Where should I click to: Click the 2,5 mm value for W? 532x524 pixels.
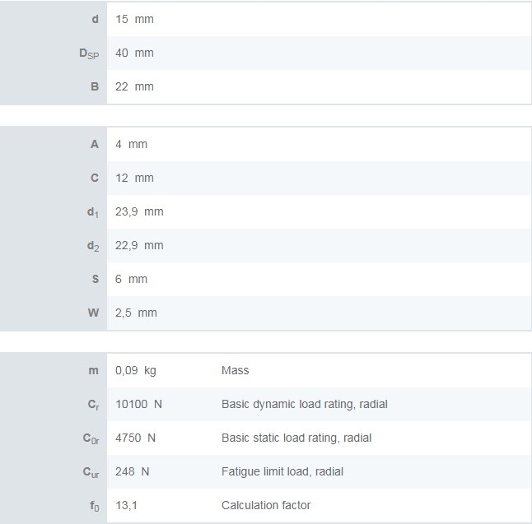136,313
